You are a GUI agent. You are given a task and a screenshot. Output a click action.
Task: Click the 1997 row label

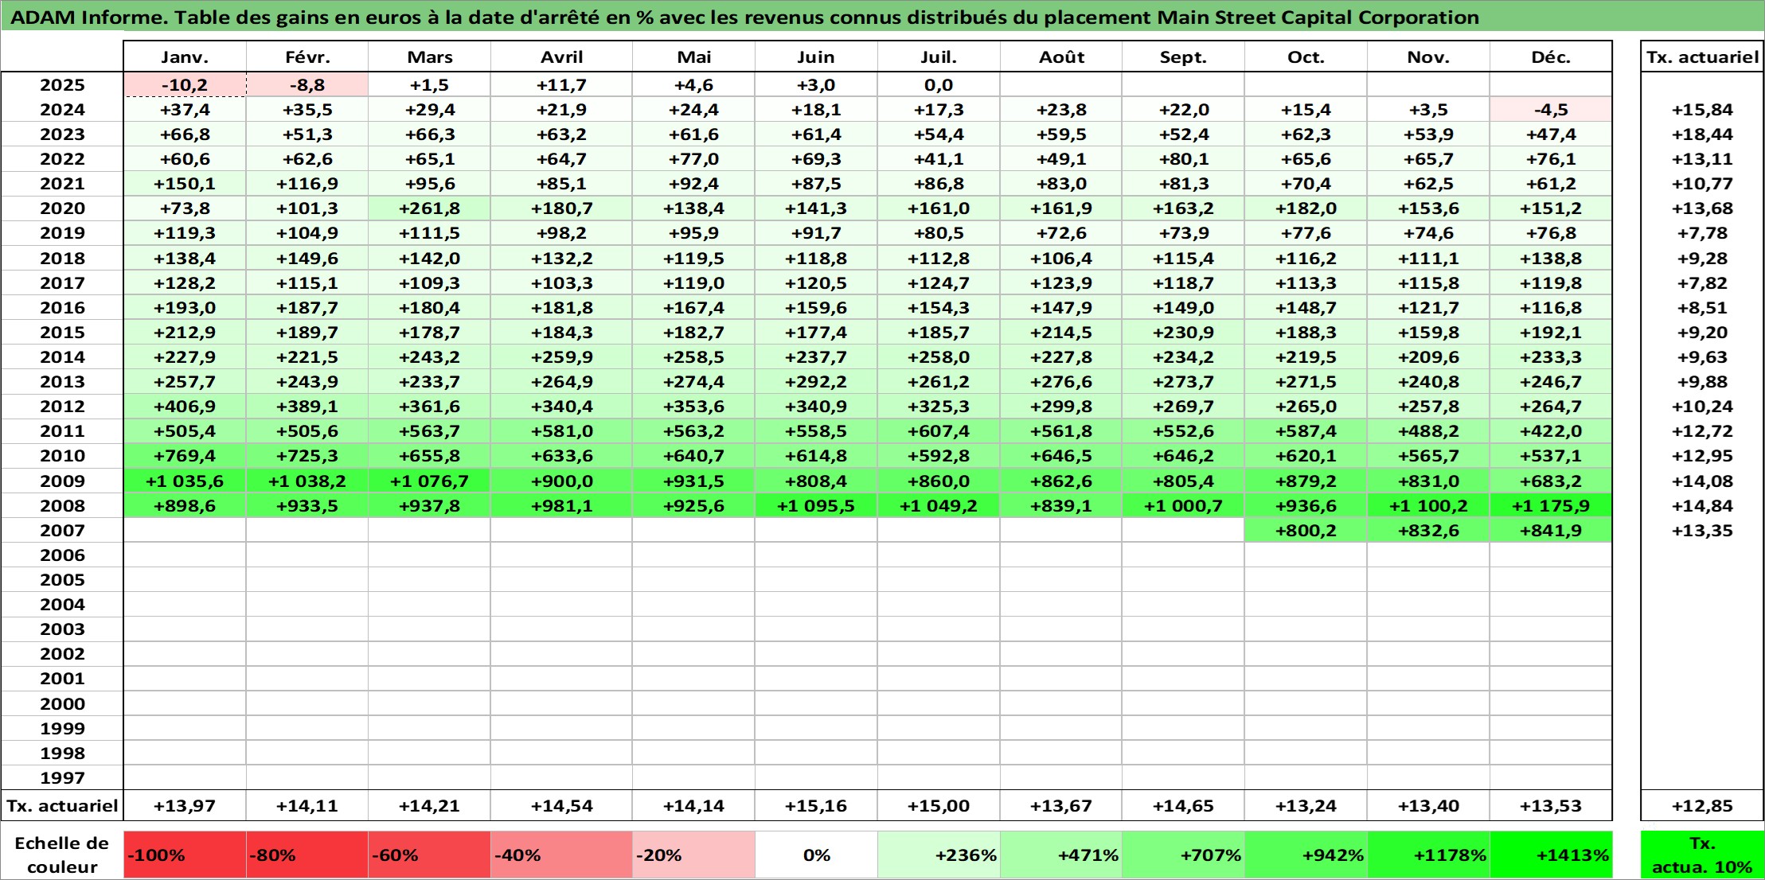[x=62, y=778]
